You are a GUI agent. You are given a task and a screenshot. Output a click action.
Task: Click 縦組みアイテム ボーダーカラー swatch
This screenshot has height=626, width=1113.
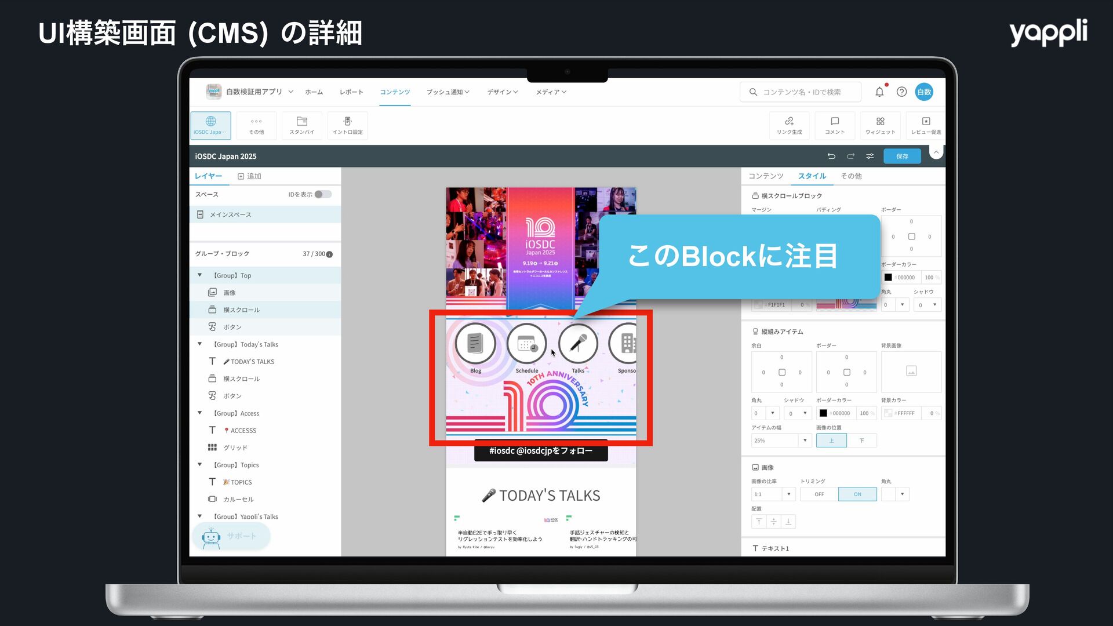click(x=823, y=413)
